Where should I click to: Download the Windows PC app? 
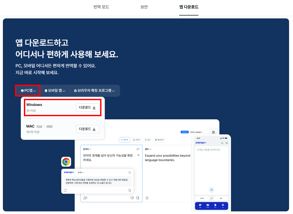coord(88,108)
